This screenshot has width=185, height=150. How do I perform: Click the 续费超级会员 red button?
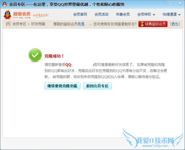153,24
